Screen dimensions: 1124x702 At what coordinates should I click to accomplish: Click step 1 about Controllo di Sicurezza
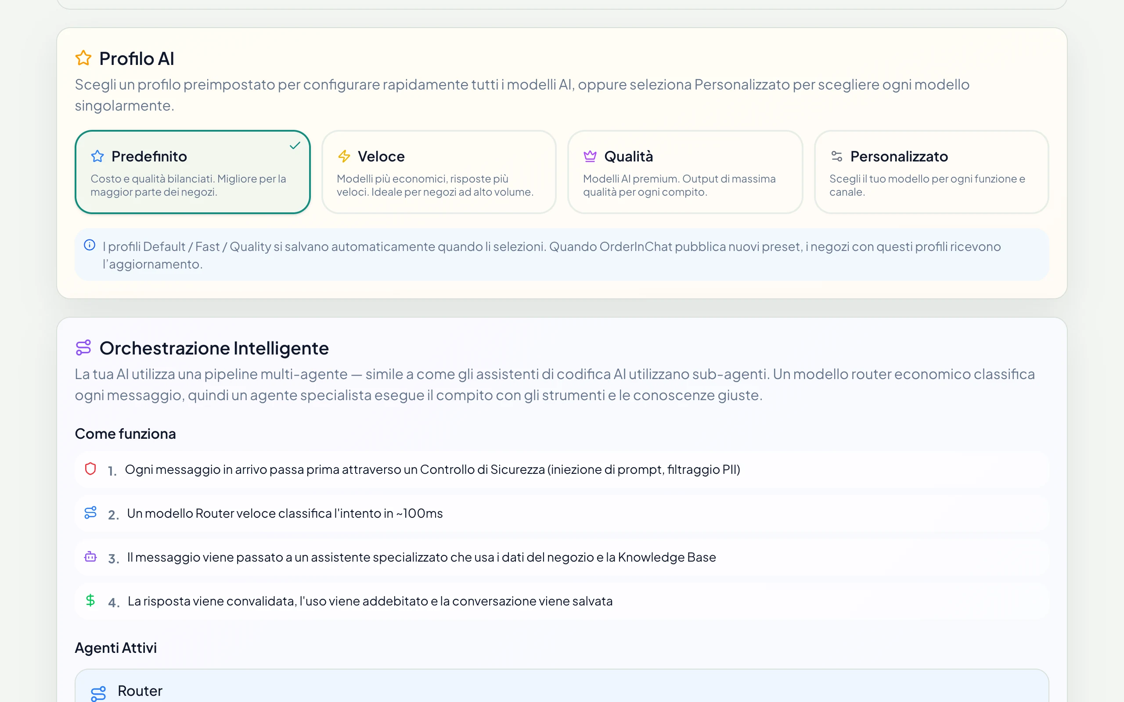pyautogui.click(x=562, y=469)
